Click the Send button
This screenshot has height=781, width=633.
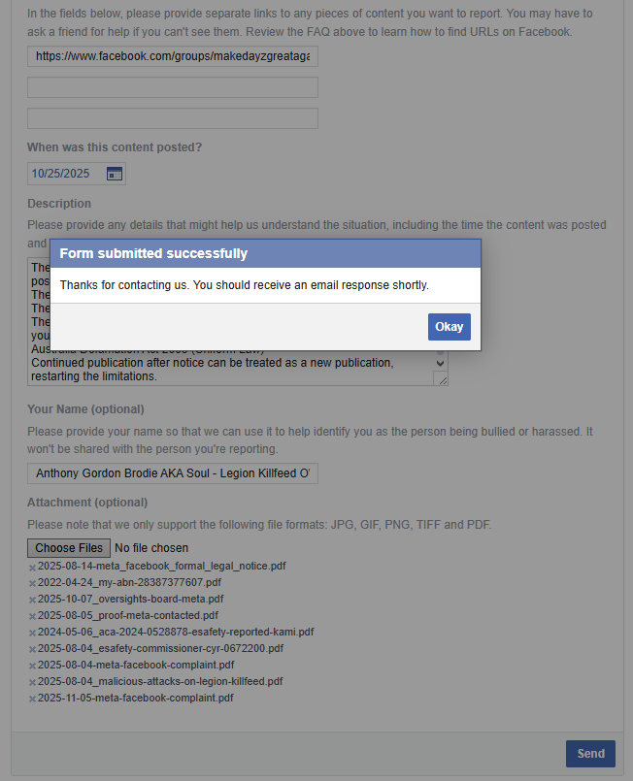(590, 754)
